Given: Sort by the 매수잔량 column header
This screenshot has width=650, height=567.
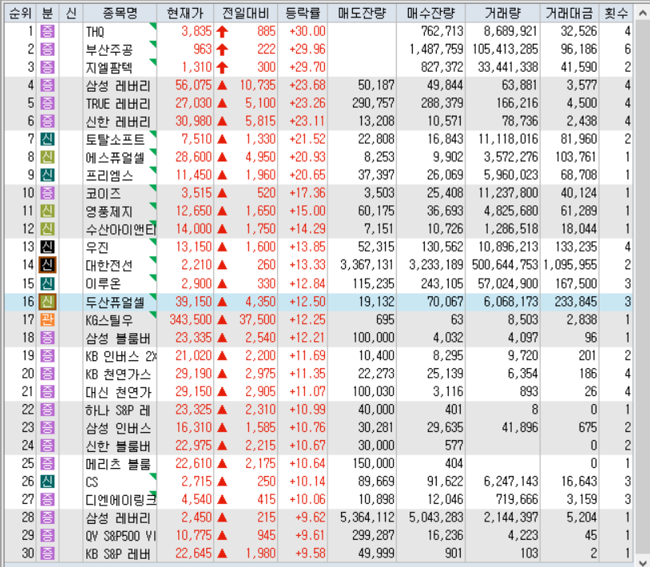Looking at the screenshot, I should tap(430, 14).
